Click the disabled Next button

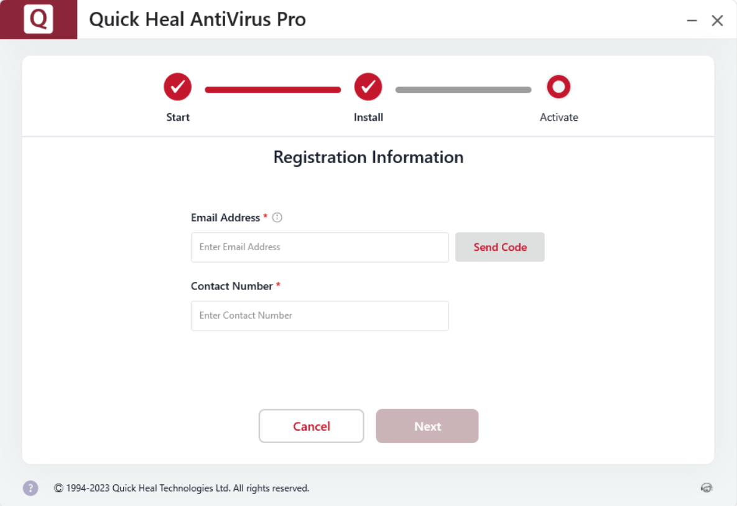click(427, 426)
